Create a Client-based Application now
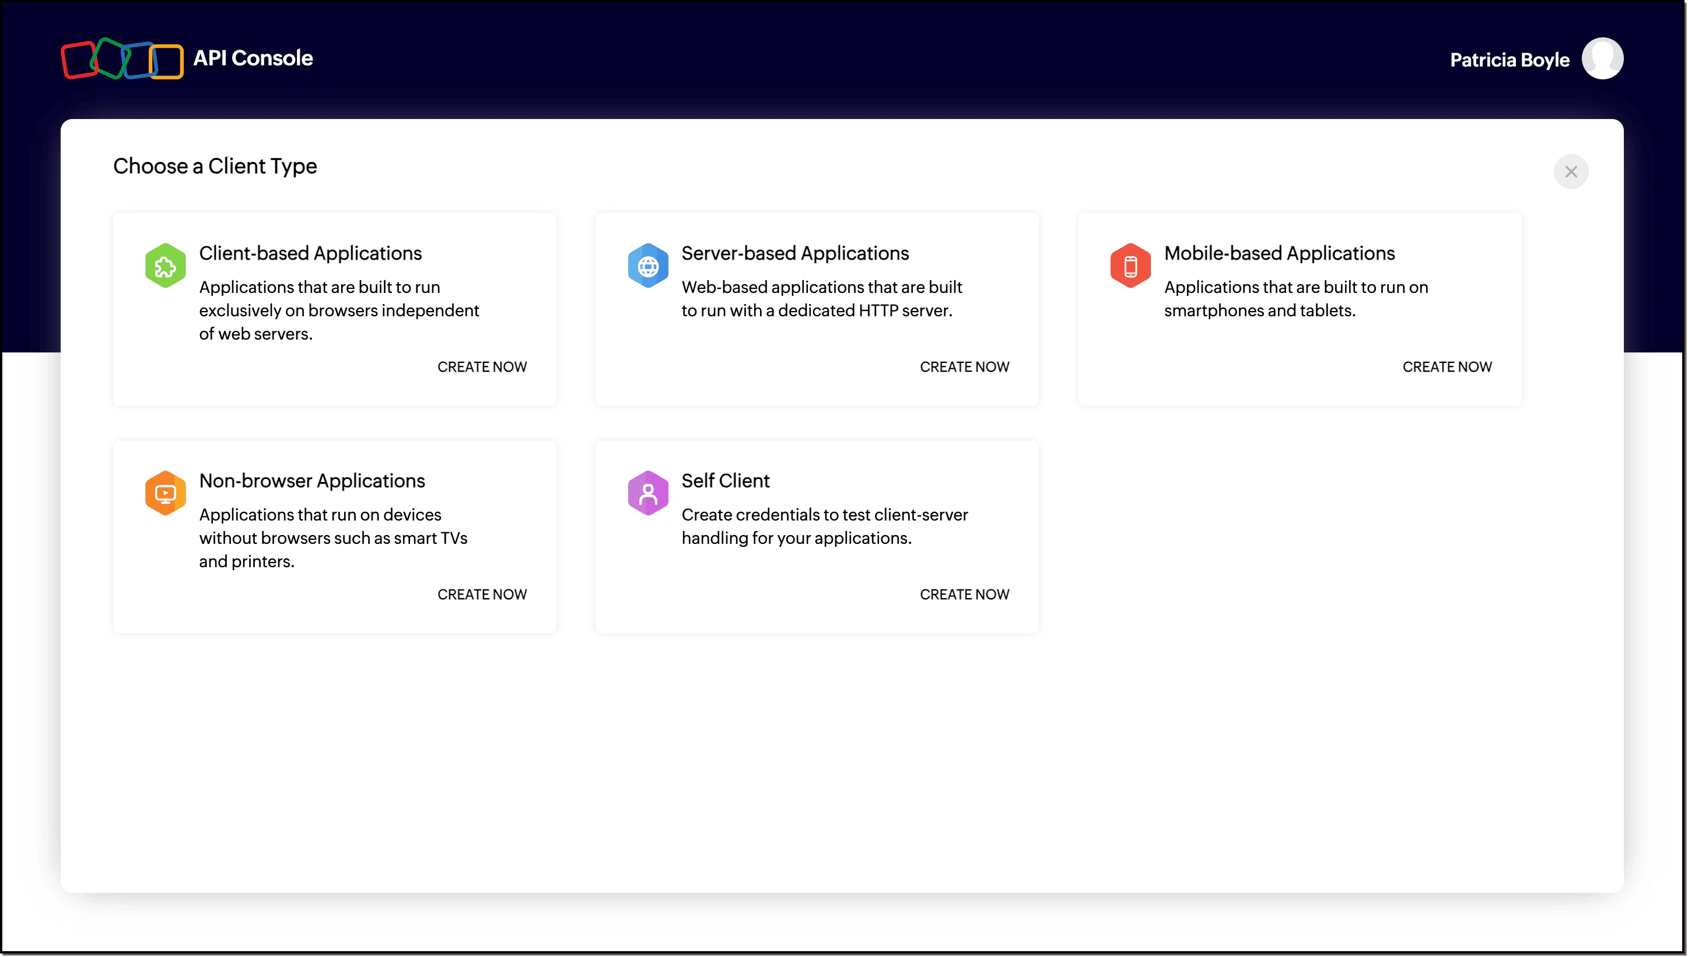The image size is (1688, 957). (481, 367)
